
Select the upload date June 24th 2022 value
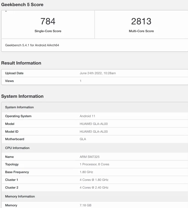[x=98, y=73]
